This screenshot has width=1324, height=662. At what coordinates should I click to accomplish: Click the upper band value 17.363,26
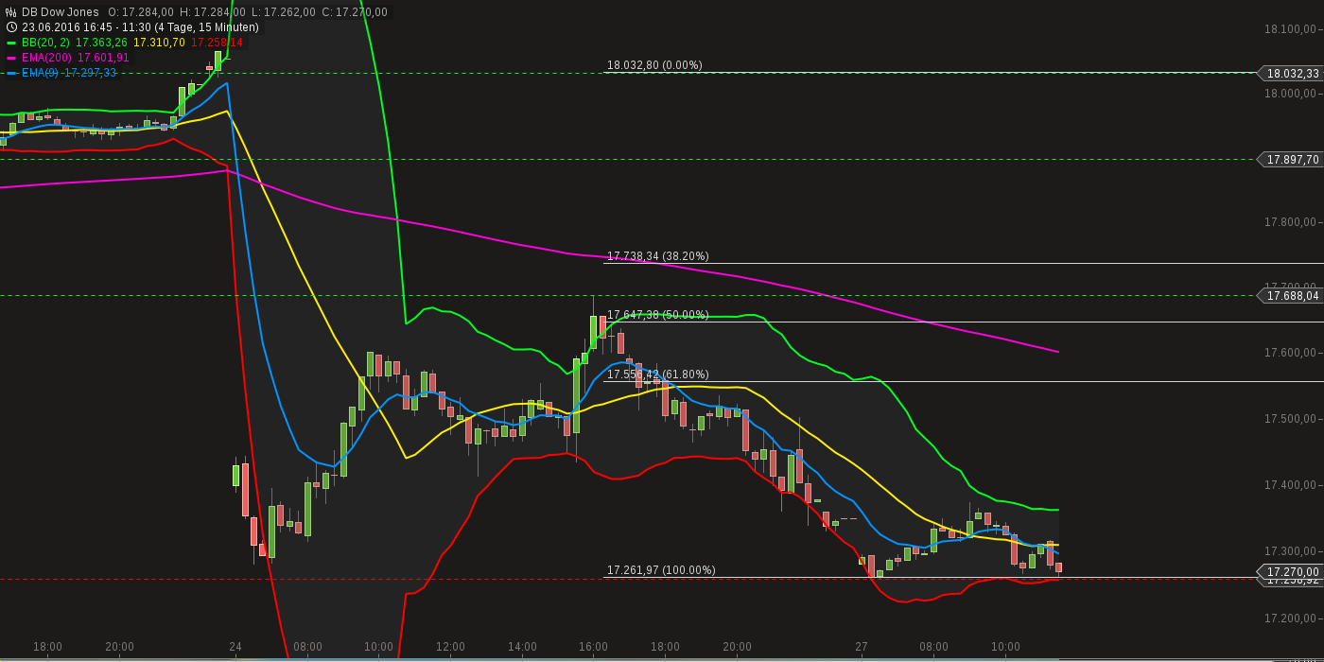101,43
